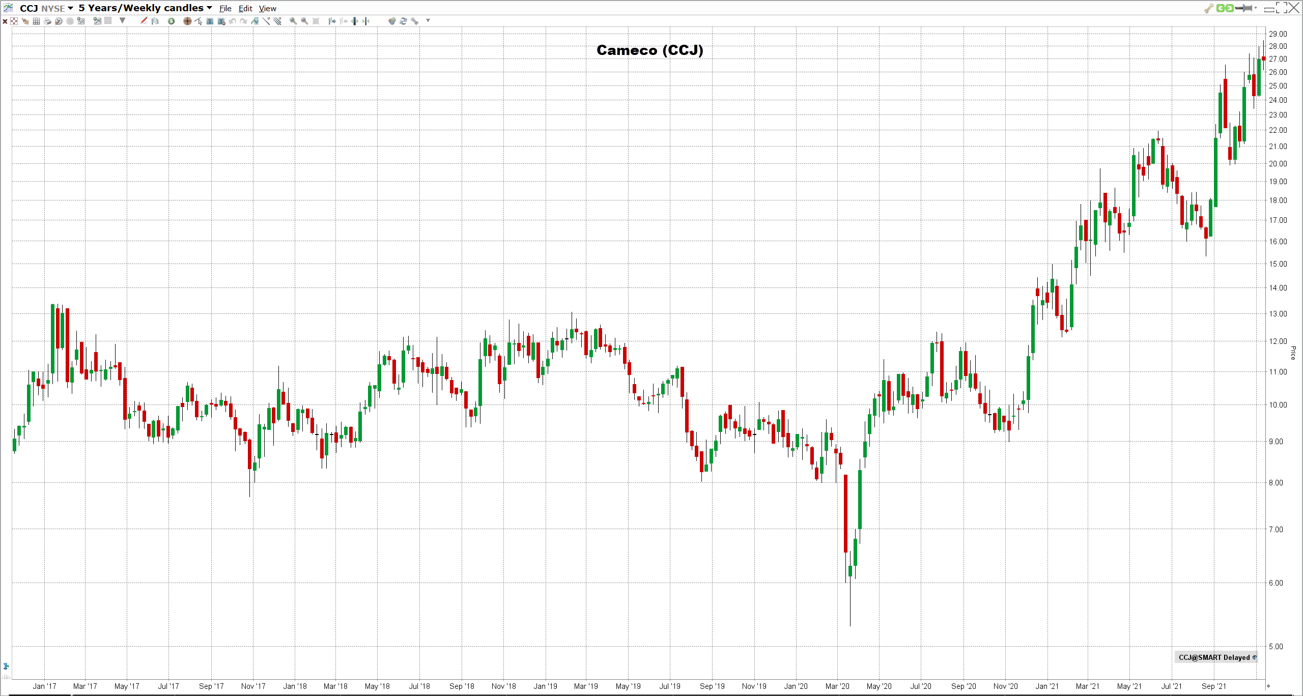The width and height of the screenshot is (1303, 696).
Task: Click the small info icon beside Delayed label
Action: tap(1254, 657)
